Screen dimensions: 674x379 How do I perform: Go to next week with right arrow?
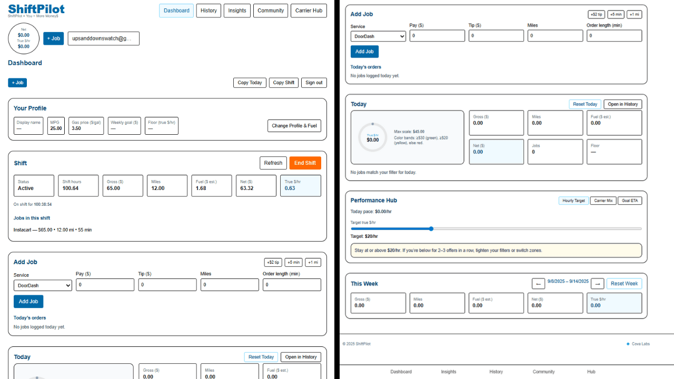[x=597, y=284]
